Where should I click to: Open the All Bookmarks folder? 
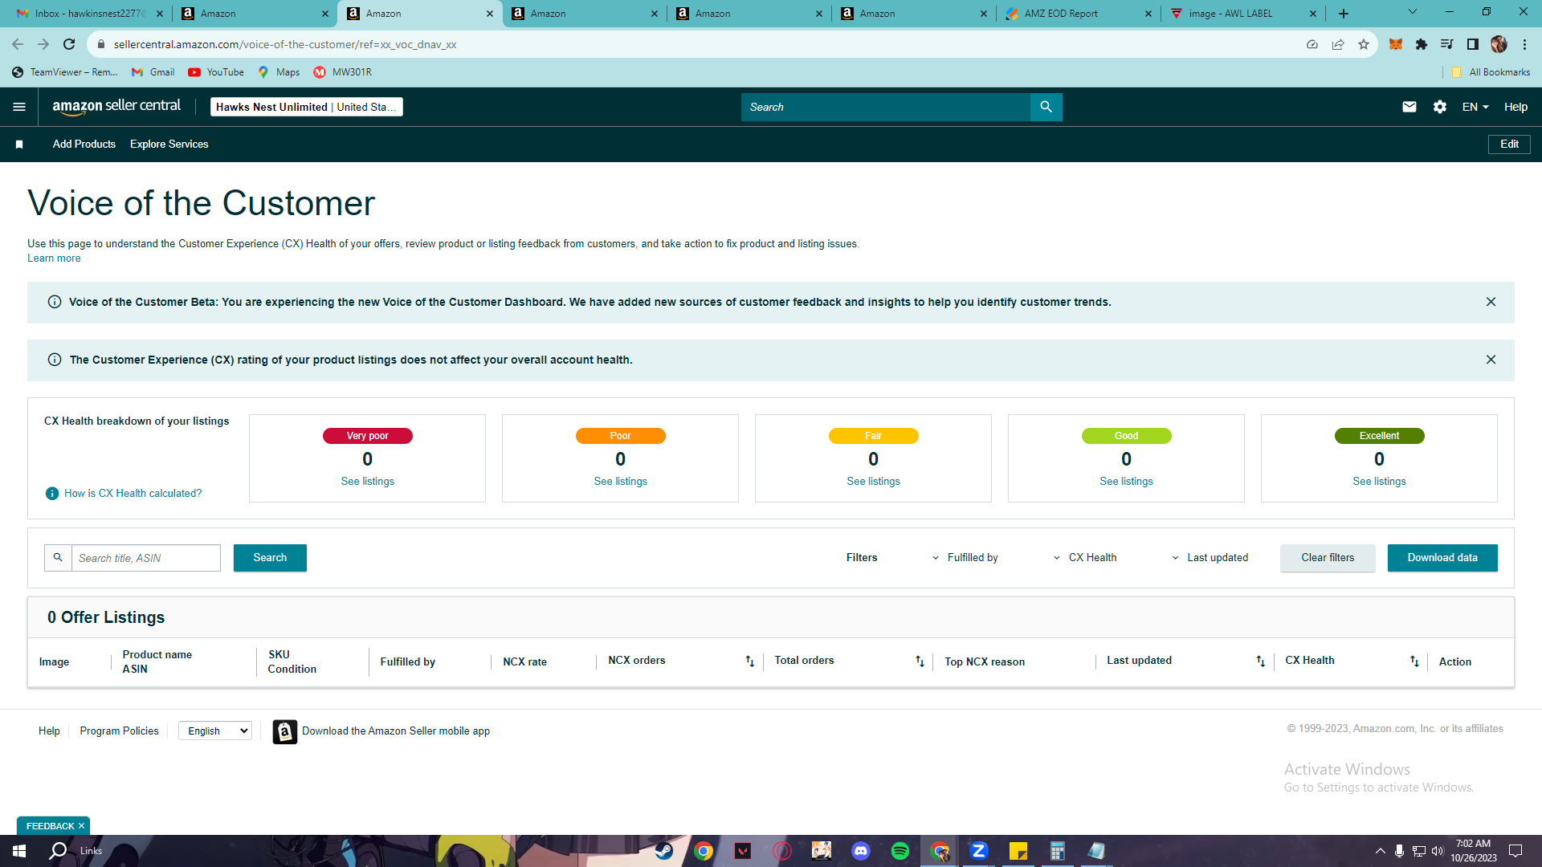(1491, 72)
